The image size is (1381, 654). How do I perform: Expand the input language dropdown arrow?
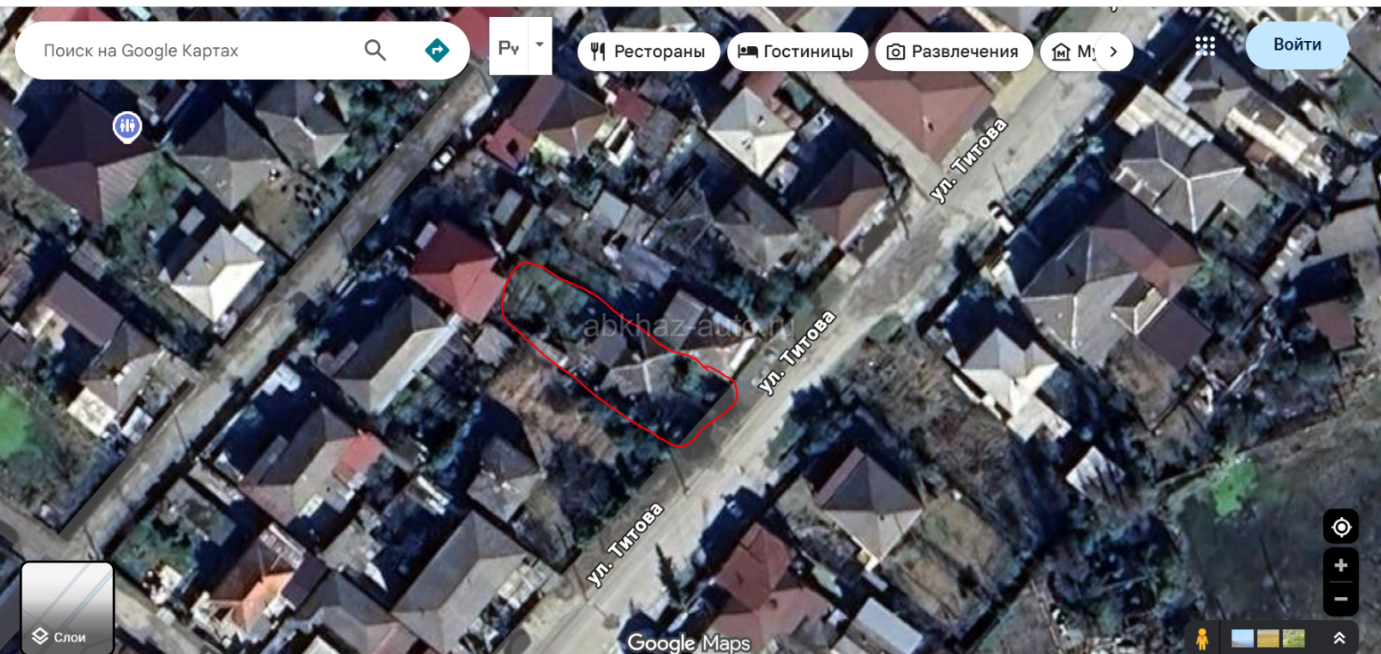[539, 44]
